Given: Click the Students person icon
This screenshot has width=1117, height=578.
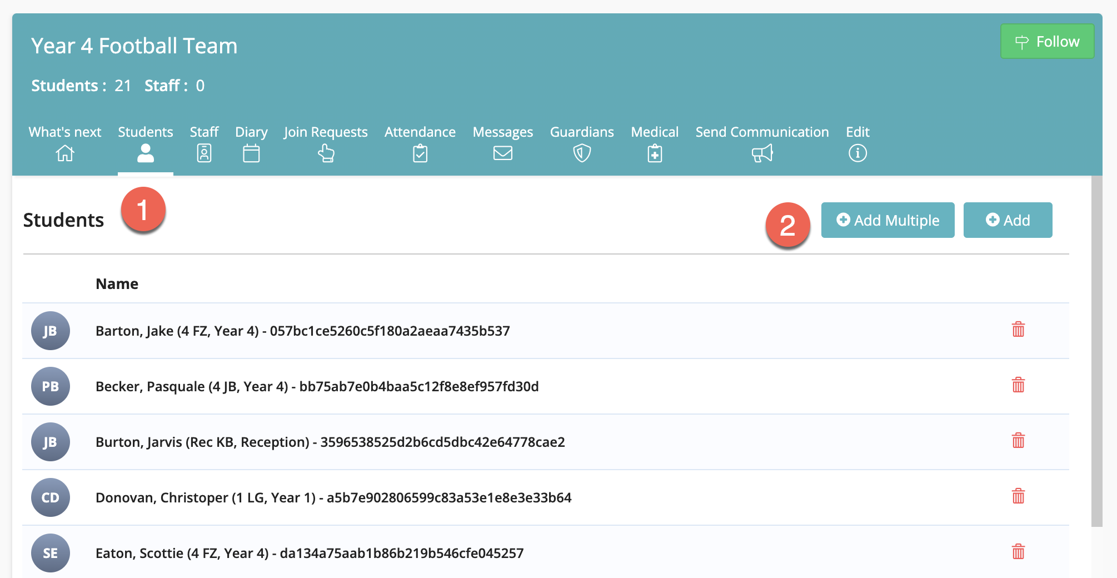Looking at the screenshot, I should click(x=146, y=153).
